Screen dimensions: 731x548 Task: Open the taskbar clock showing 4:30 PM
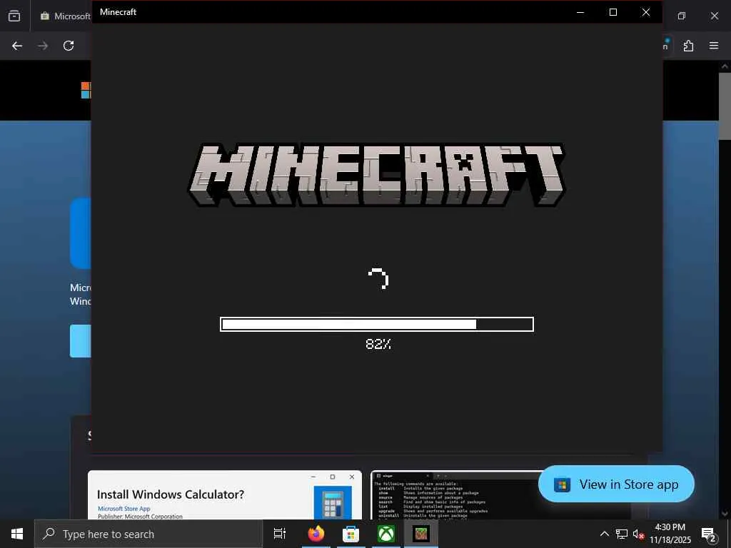(670, 534)
